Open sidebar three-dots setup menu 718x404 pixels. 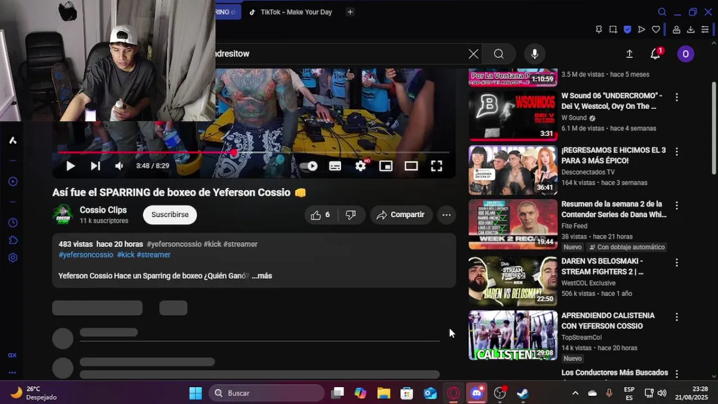click(x=12, y=373)
